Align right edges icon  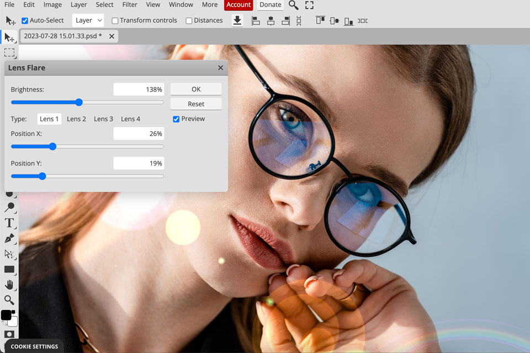(x=285, y=20)
